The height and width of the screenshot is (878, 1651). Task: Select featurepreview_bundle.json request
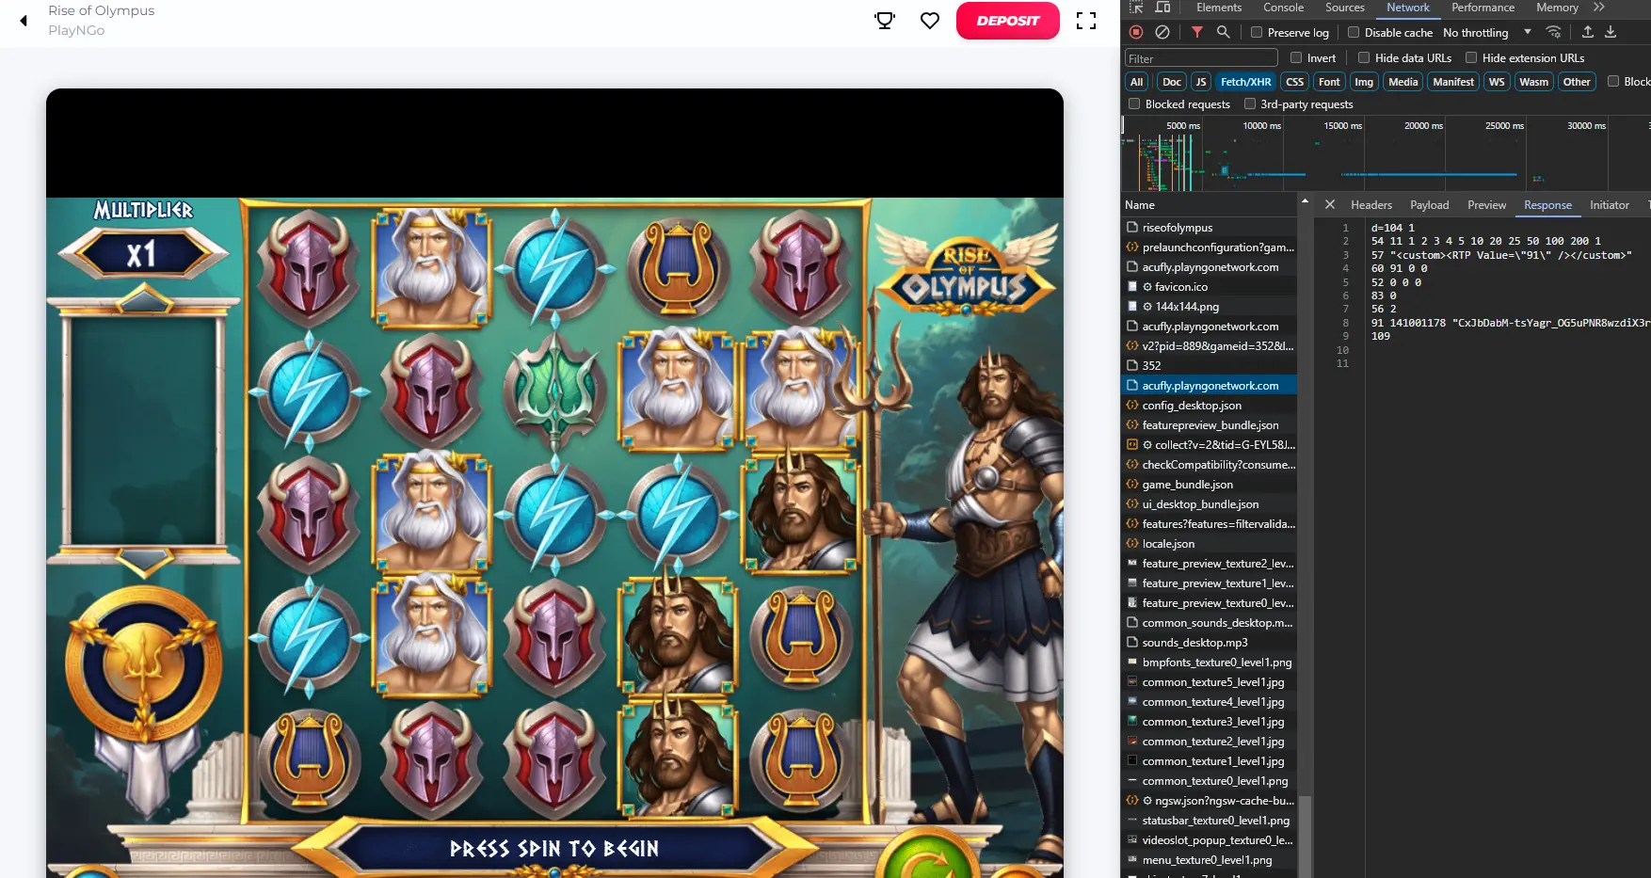[x=1210, y=424]
